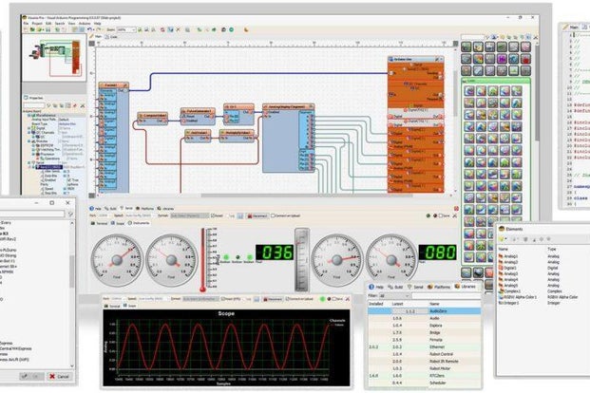Click the red X delete icon in main toolbar
This screenshot has height=393, width=590.
[x=178, y=29]
